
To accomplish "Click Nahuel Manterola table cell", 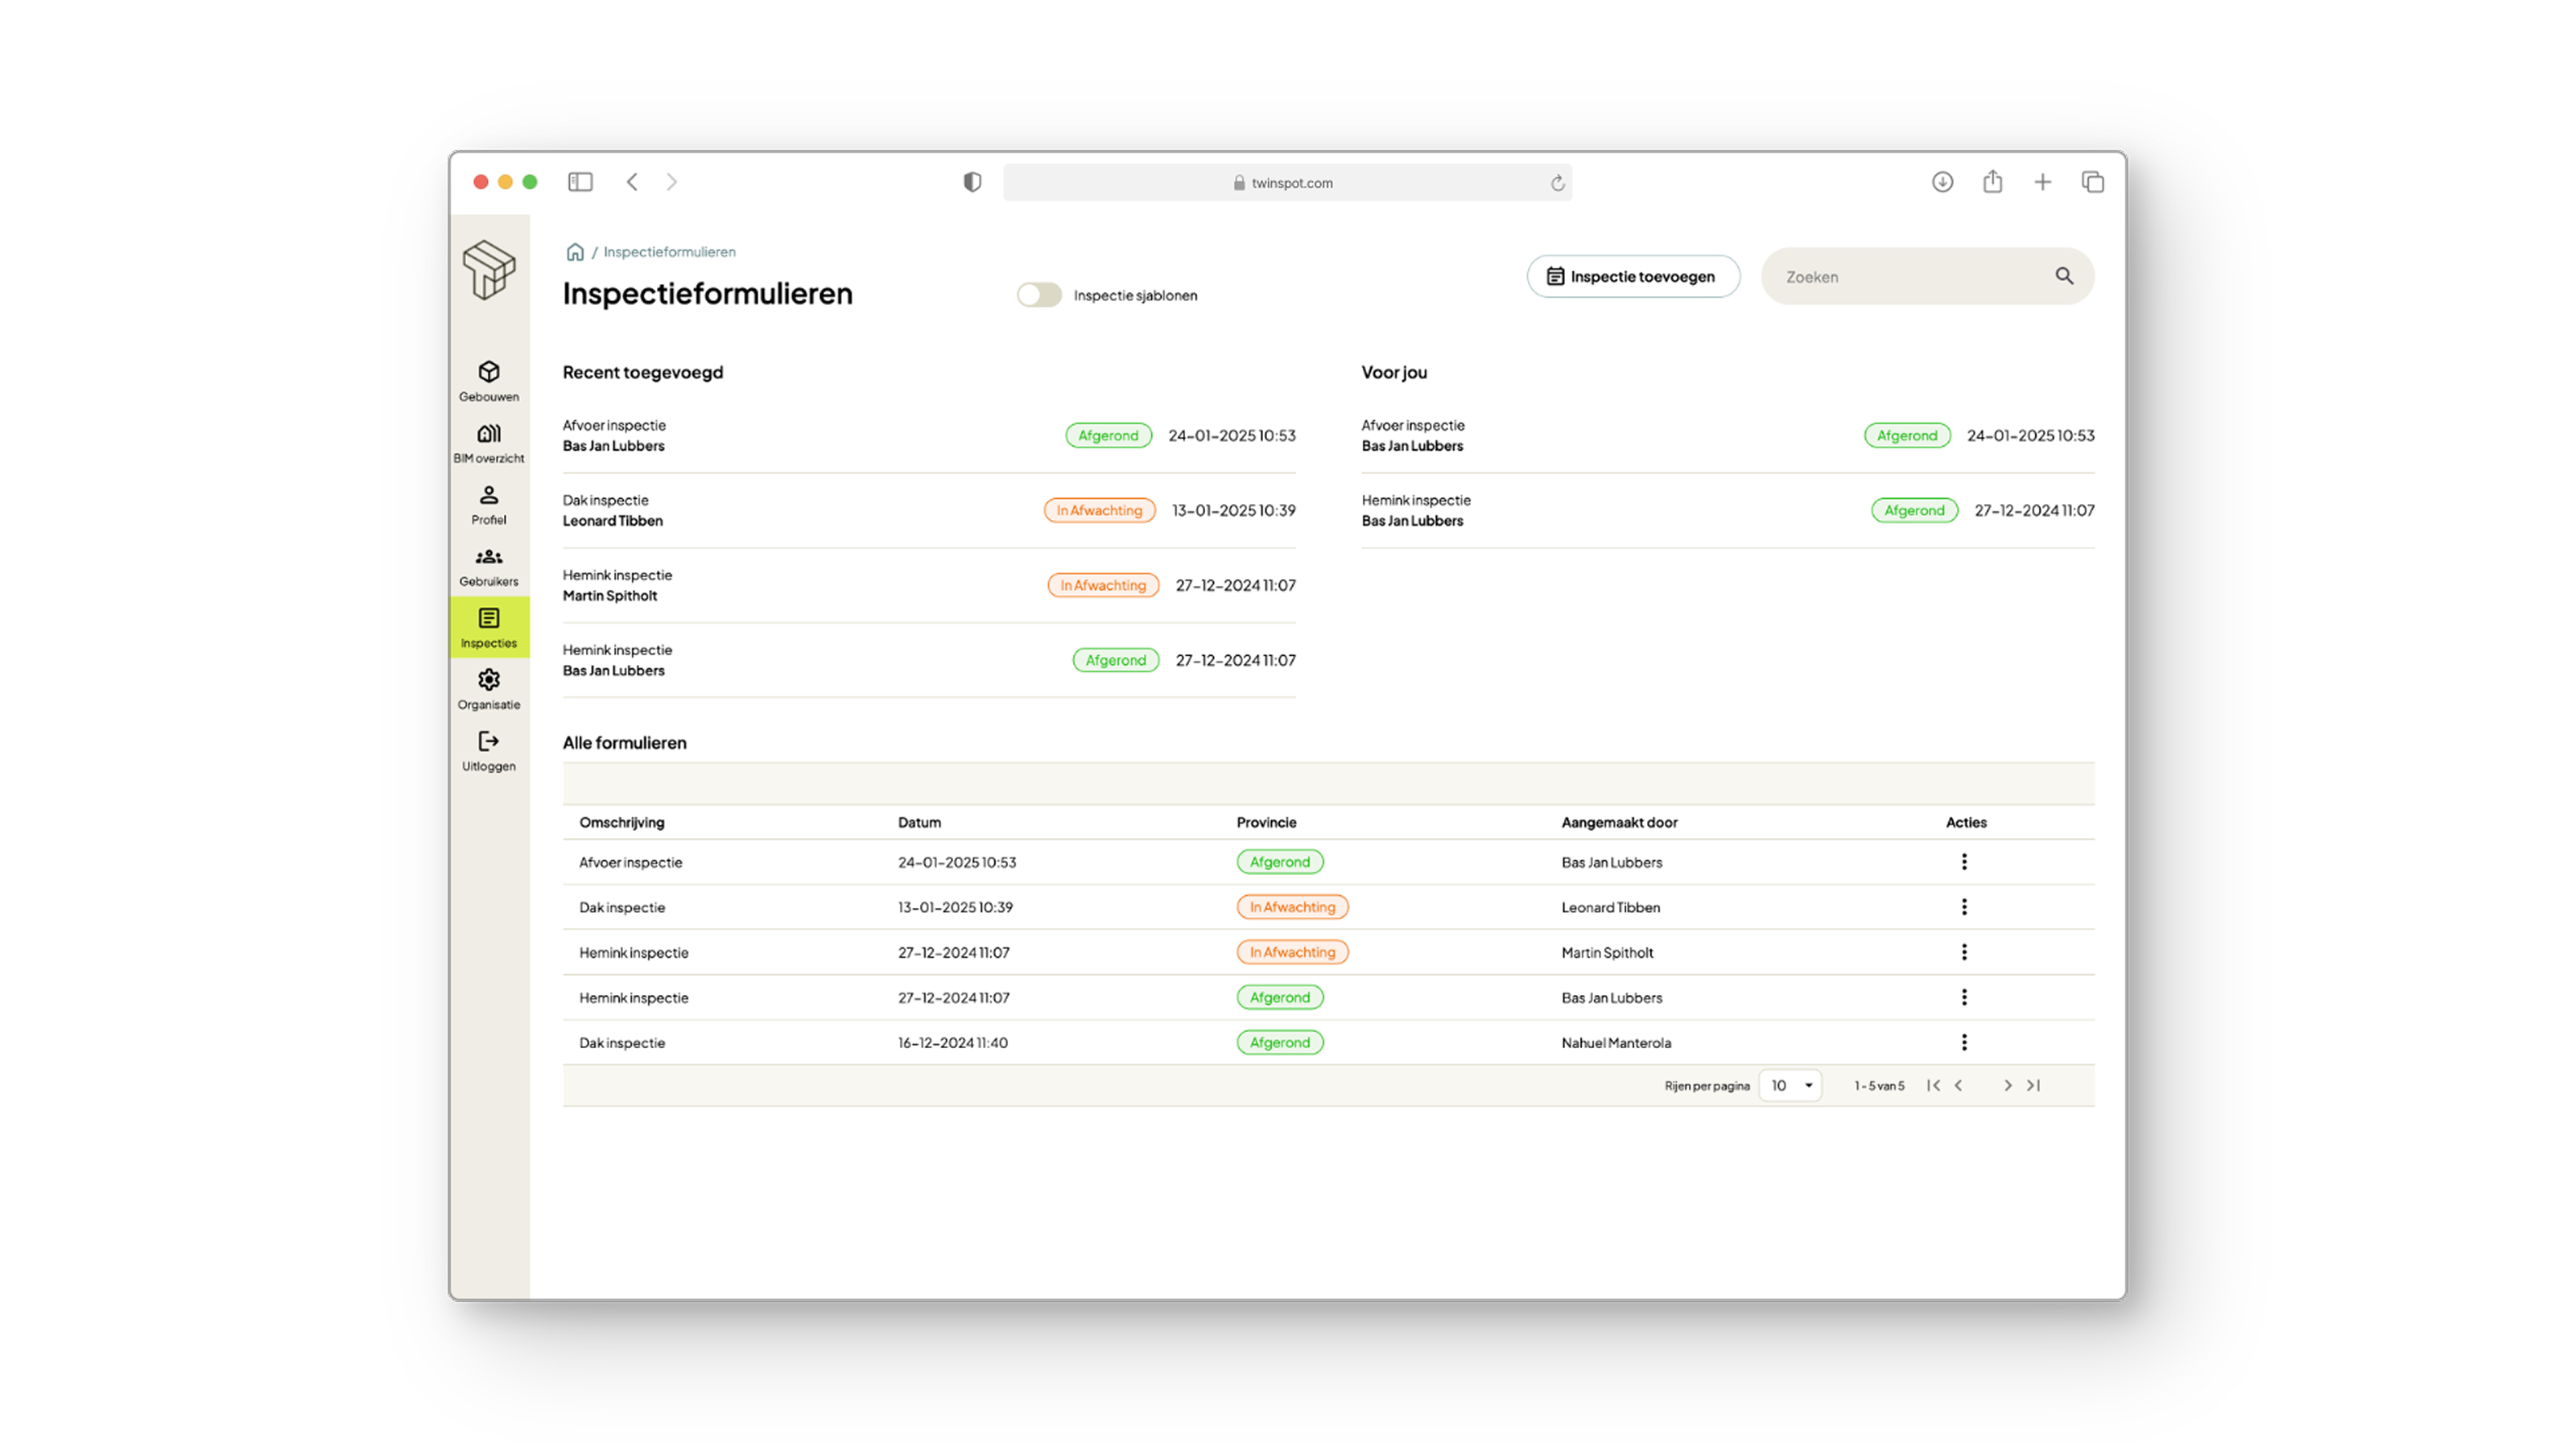I will click(x=1616, y=1042).
